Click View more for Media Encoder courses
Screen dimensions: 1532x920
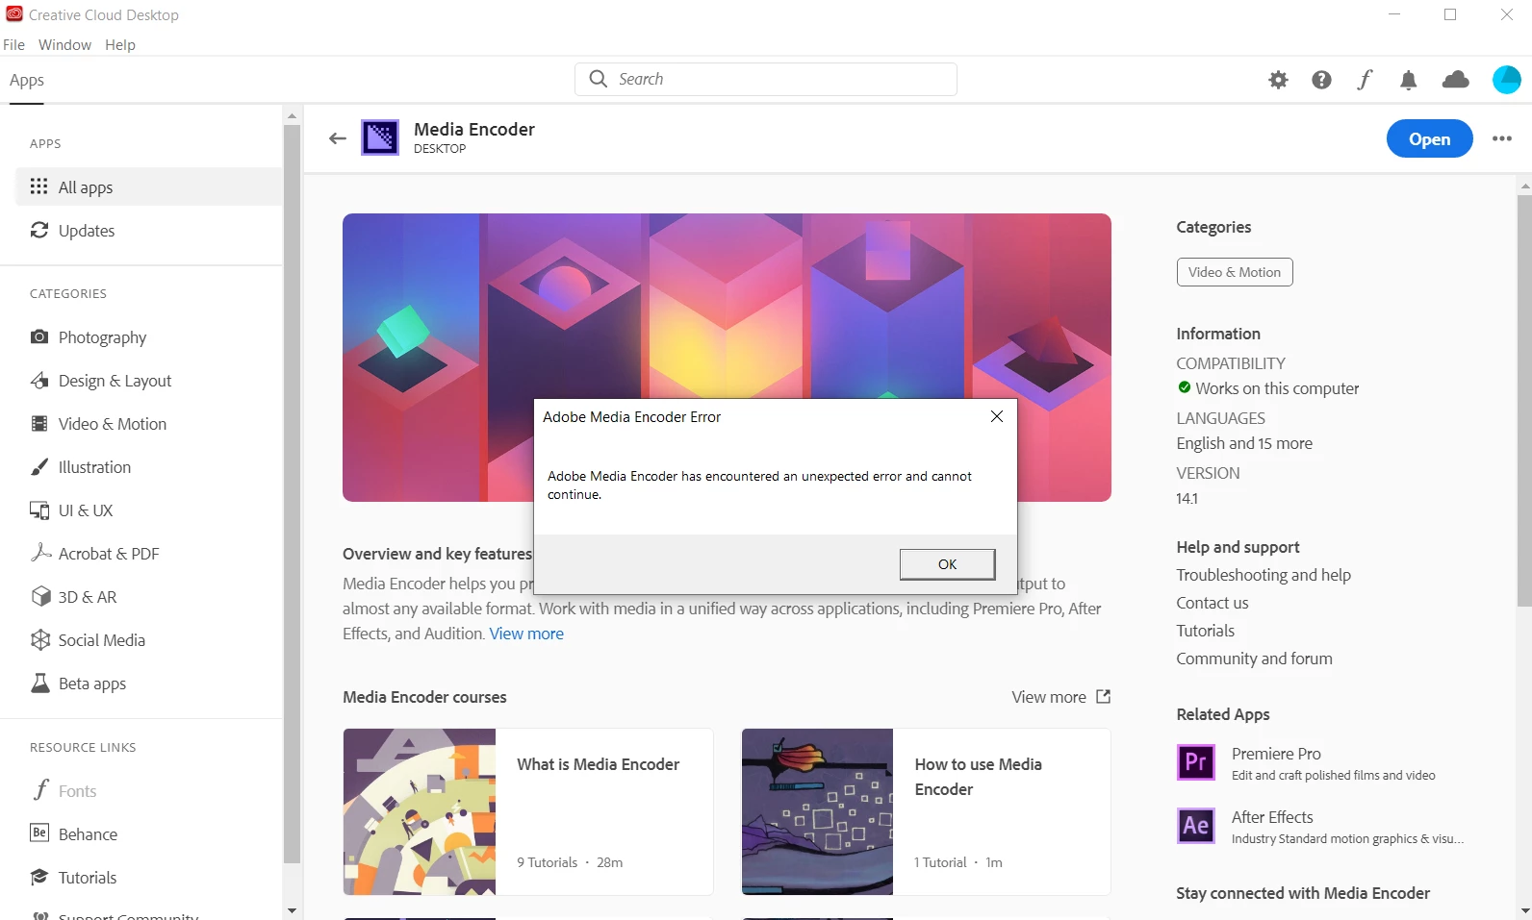pyautogui.click(x=1049, y=697)
